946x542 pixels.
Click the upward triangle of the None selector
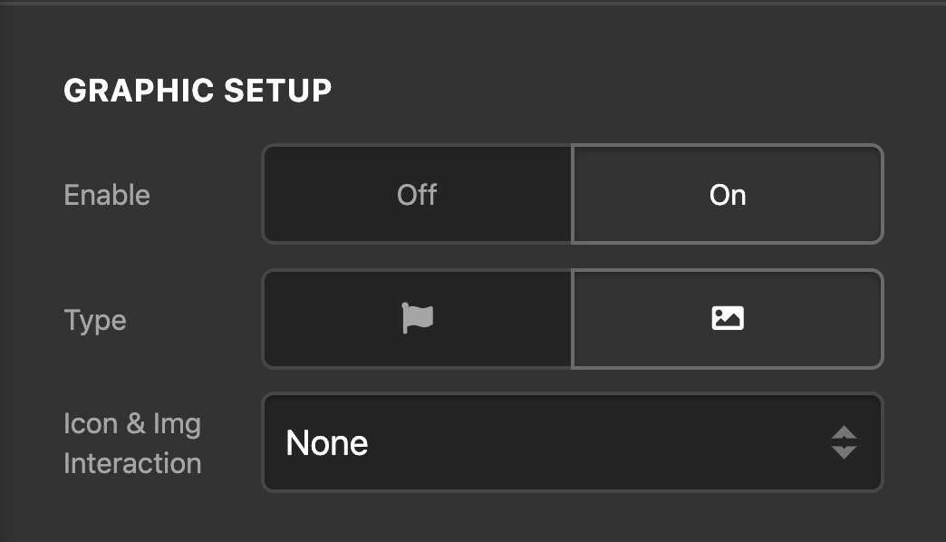(844, 432)
